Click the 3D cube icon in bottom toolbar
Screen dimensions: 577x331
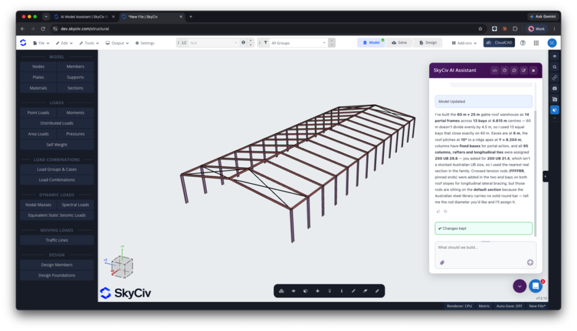(x=305, y=291)
